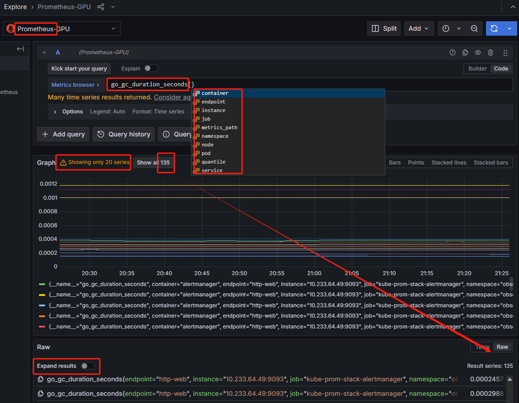This screenshot has width=519, height=403.
Task: Click the Result series: 135 text
Action: point(490,366)
